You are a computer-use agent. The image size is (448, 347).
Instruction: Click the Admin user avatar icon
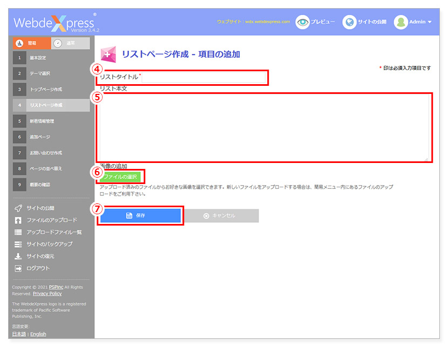(401, 22)
